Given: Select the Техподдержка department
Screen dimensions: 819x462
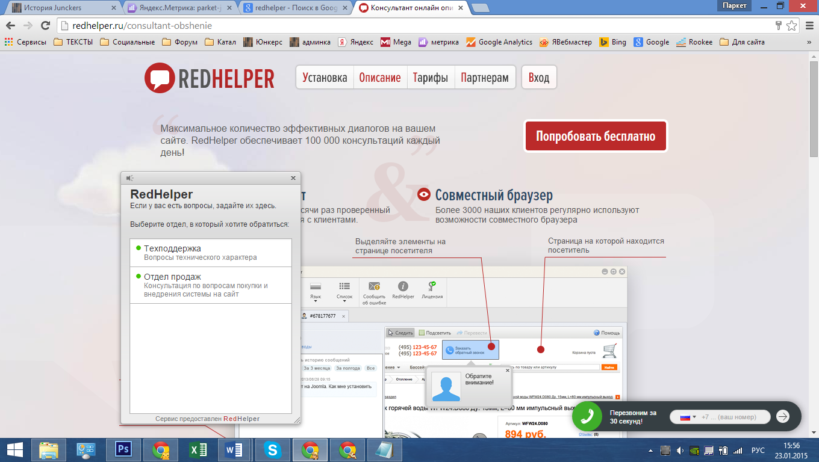Looking at the screenshot, I should click(211, 253).
